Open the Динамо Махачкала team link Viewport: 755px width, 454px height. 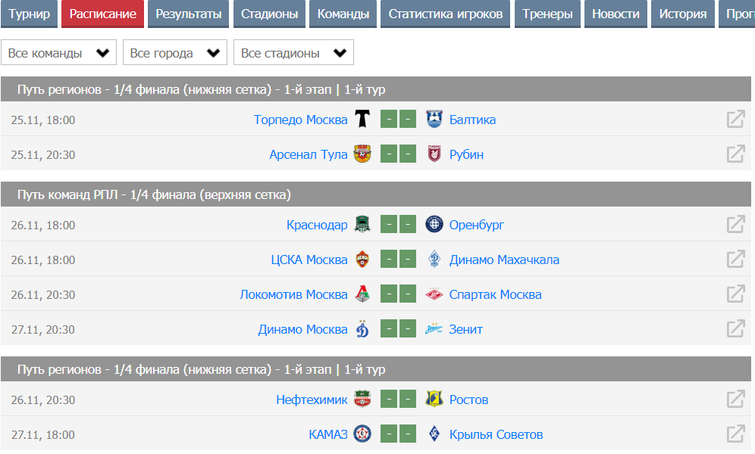point(504,260)
